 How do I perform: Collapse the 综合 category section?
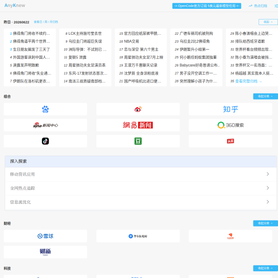coord(265,96)
